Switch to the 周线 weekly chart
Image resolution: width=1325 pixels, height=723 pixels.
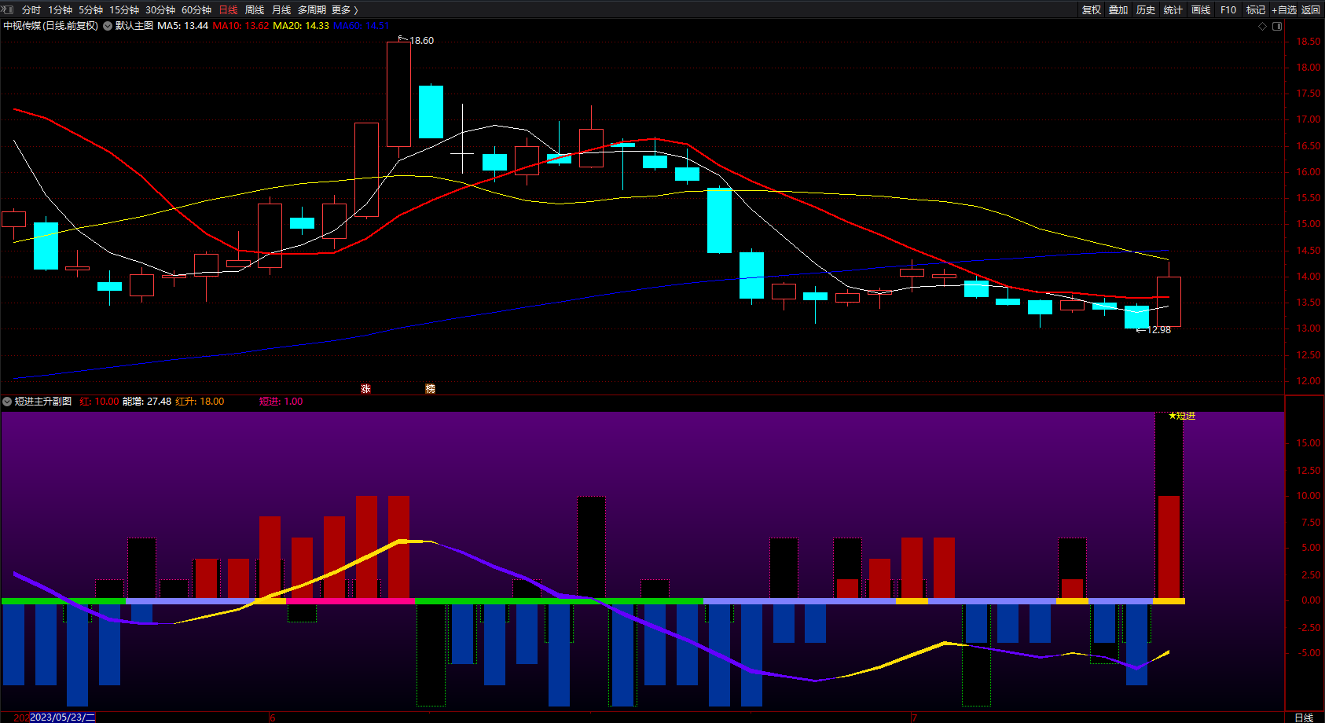click(255, 9)
